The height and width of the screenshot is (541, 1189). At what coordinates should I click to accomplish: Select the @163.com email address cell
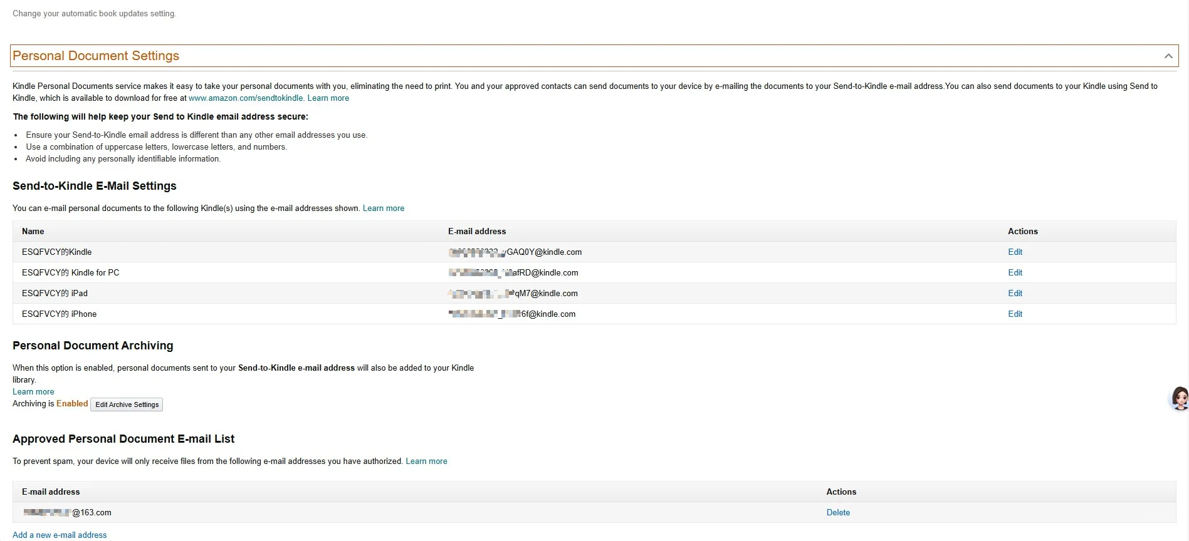tap(67, 512)
